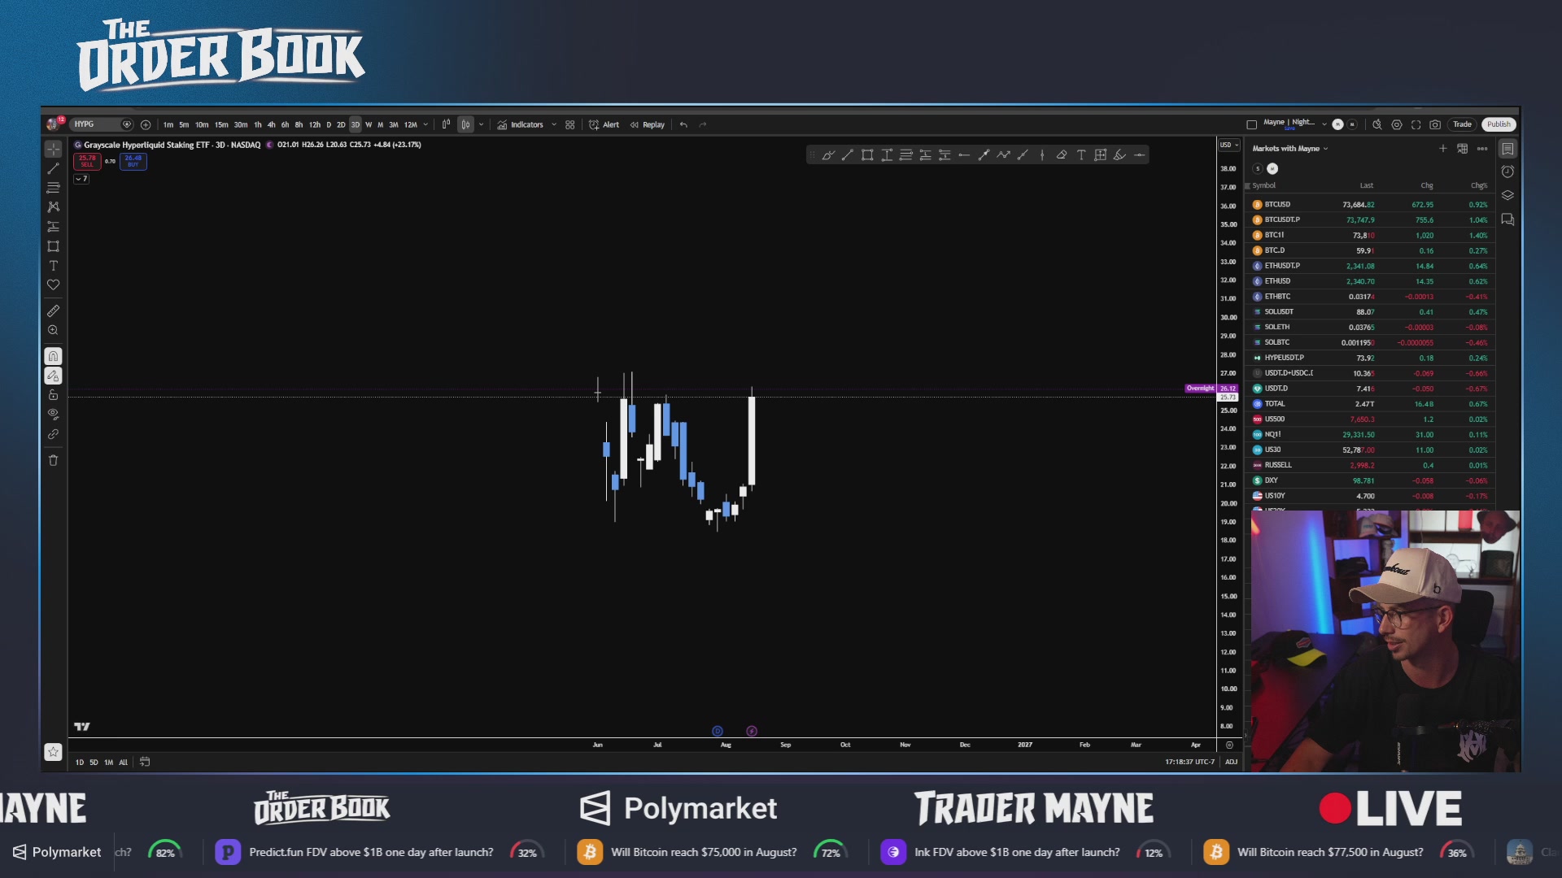Image resolution: width=1562 pixels, height=878 pixels.
Task: Toggle the S session button in watchlist
Action: 1258,168
